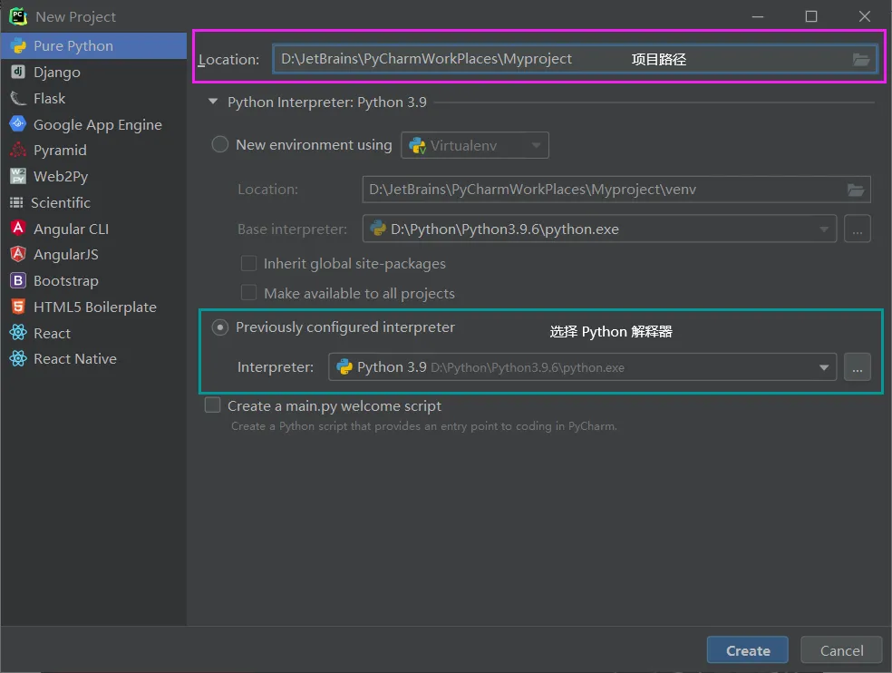Select Flask project type

click(x=93, y=98)
